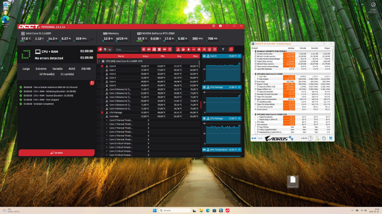Toggle the fan sensor filter icon in OCCT
This screenshot has height=214, width=382.
click(x=199, y=49)
